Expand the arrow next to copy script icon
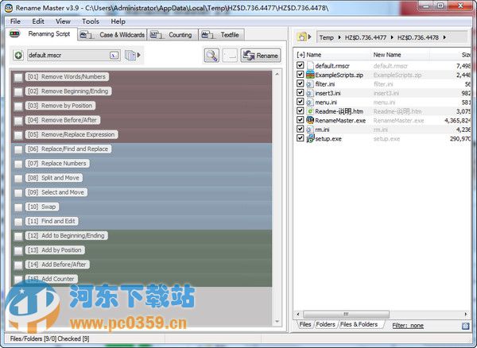This screenshot has height=348, width=477. click(138, 55)
